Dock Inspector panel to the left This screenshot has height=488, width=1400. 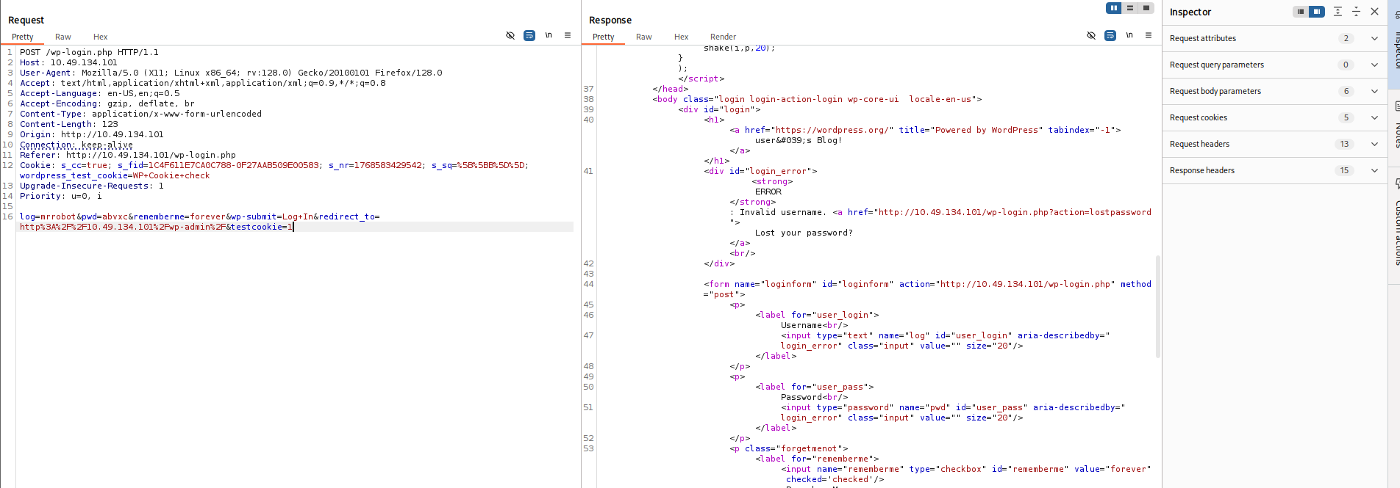tap(1301, 12)
